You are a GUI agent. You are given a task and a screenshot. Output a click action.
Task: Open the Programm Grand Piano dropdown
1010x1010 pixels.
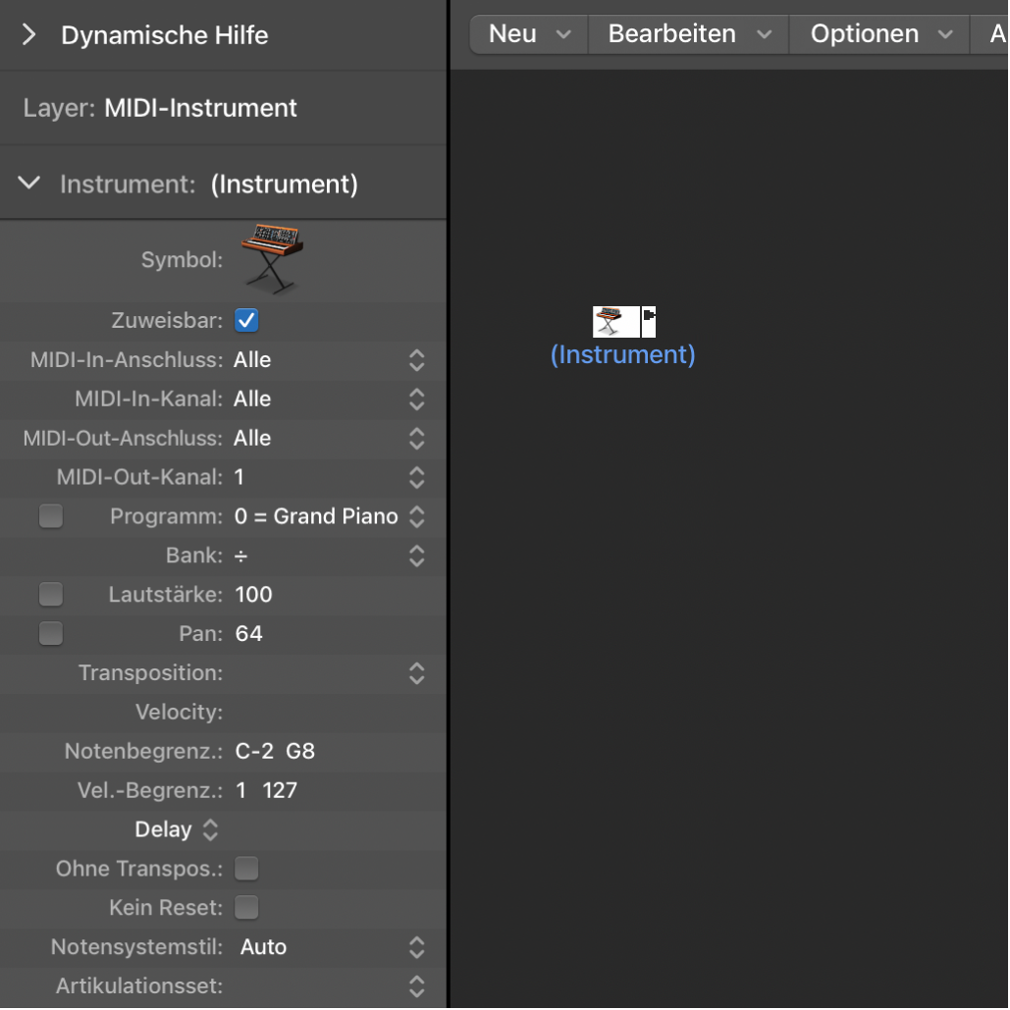pyautogui.click(x=416, y=516)
